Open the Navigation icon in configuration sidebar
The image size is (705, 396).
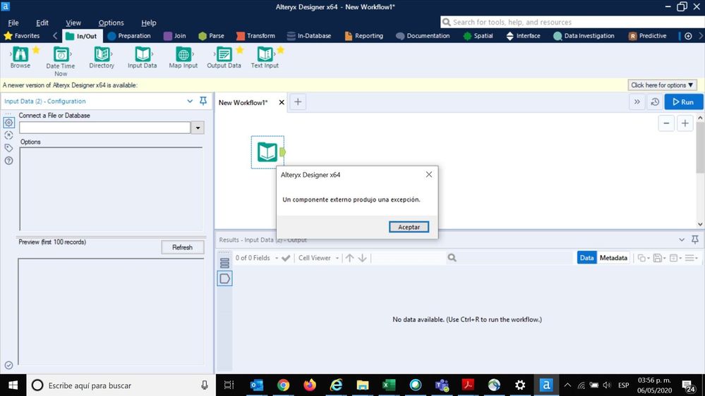pos(9,135)
